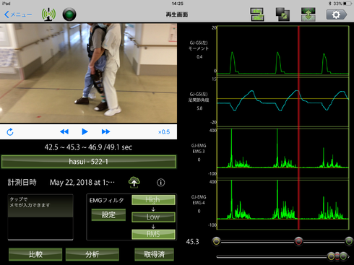Open settings with the gear icon
This screenshot has width=354, height=265.
337,14
